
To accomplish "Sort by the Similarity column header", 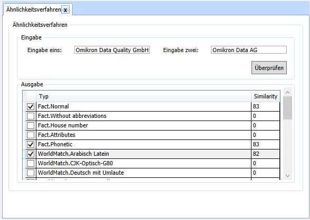I will click(x=266, y=96).
